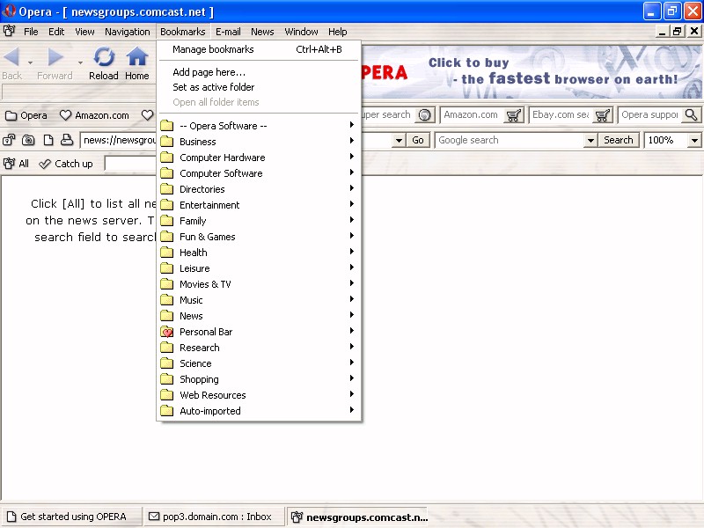Click the print icon beside the address bar

pos(66,140)
